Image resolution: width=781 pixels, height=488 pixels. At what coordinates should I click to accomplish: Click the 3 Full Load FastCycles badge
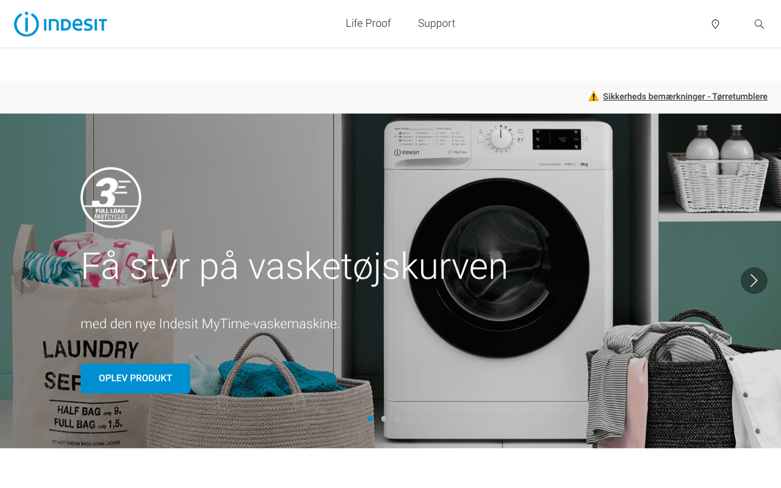111,197
